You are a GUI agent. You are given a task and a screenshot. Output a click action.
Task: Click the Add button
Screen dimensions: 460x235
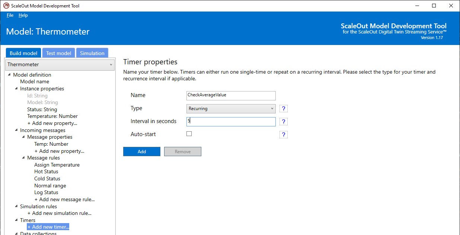142,151
